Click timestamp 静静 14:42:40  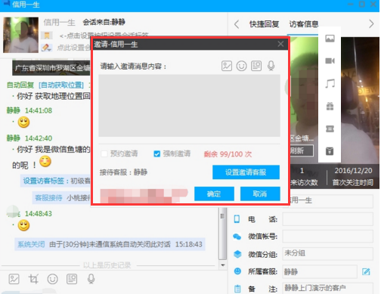[x=29, y=138]
